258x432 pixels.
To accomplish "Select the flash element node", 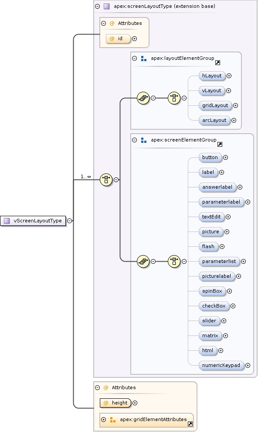I will 208,247.
